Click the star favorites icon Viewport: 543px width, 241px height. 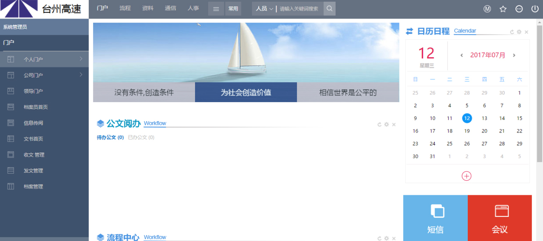pyautogui.click(x=503, y=9)
